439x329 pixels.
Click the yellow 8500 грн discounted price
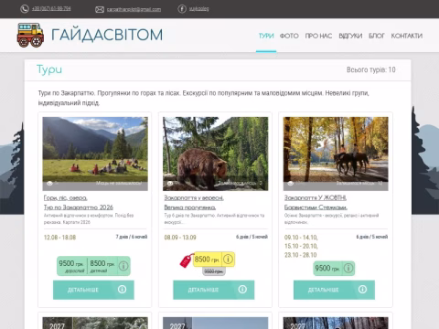click(x=207, y=260)
